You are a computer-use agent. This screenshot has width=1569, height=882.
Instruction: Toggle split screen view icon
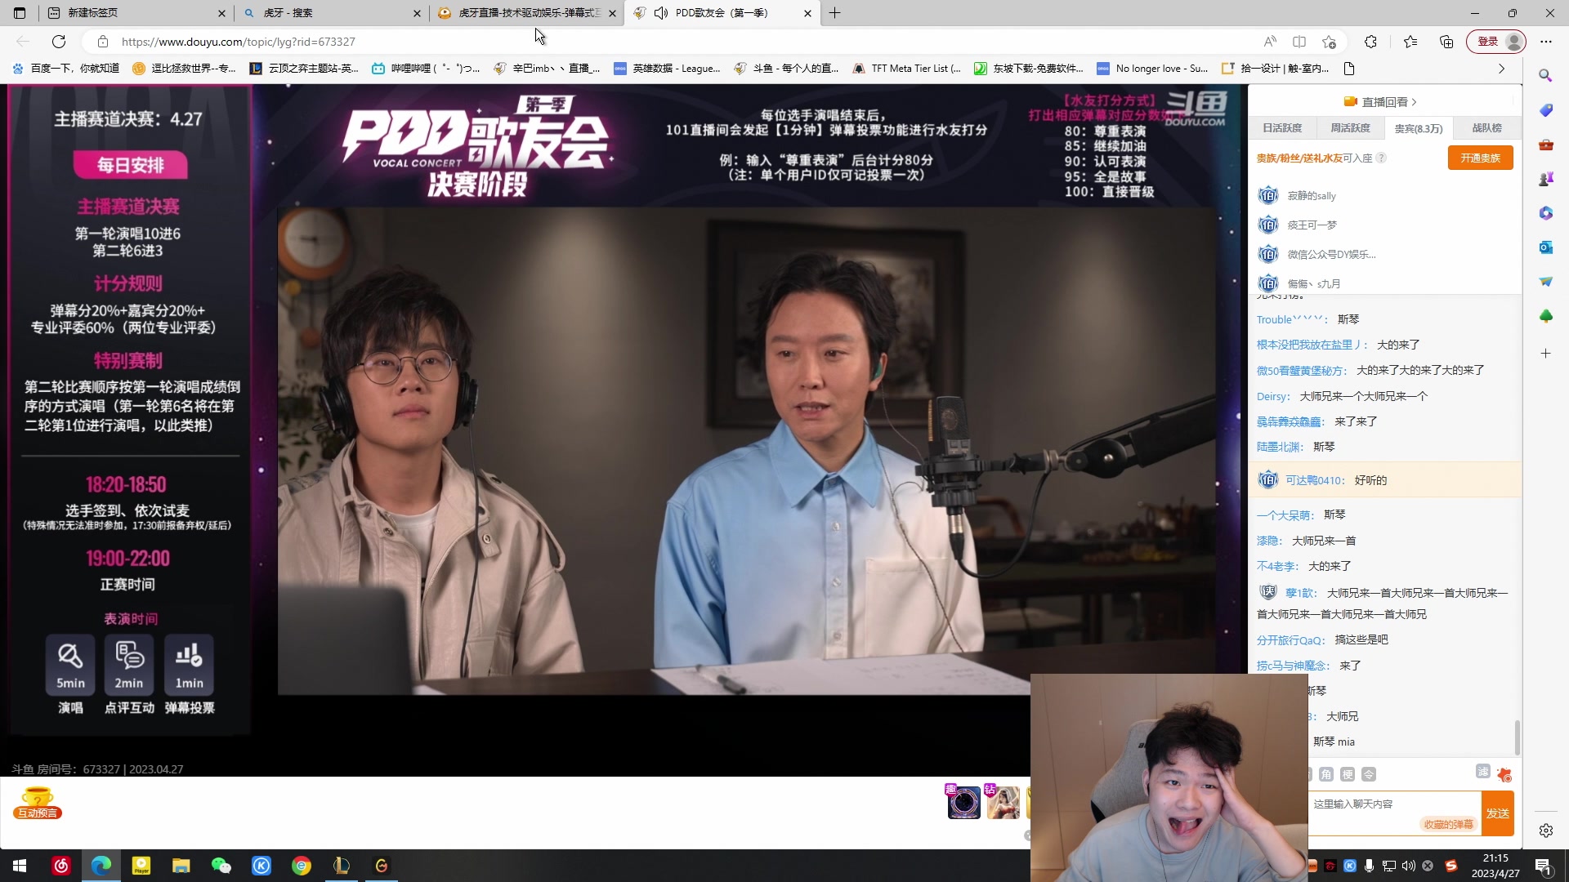[x=1299, y=42]
